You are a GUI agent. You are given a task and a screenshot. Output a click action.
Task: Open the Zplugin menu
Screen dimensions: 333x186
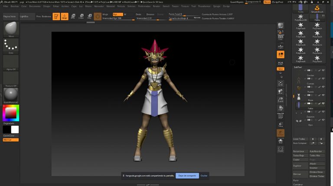tap(217, 6)
